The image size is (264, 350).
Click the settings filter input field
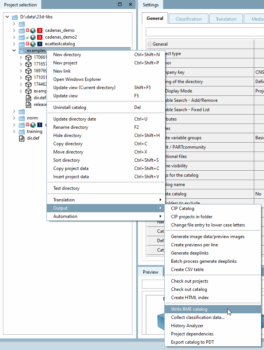click(205, 32)
